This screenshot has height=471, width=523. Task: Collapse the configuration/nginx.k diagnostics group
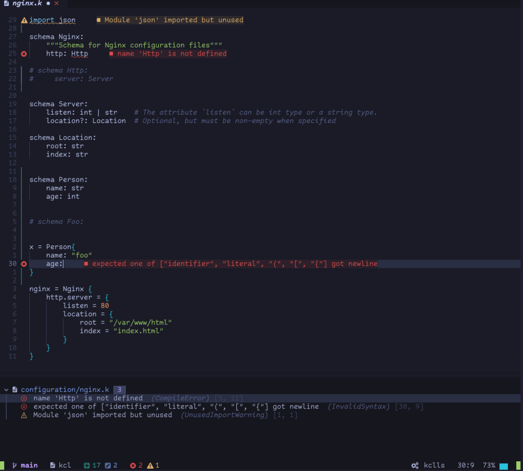tap(6, 390)
